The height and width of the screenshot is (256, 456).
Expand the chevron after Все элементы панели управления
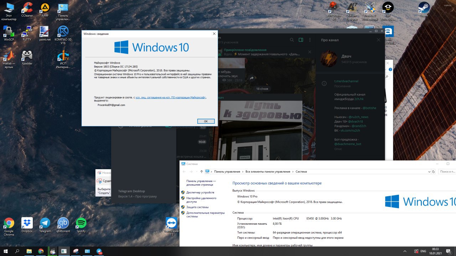(x=293, y=171)
